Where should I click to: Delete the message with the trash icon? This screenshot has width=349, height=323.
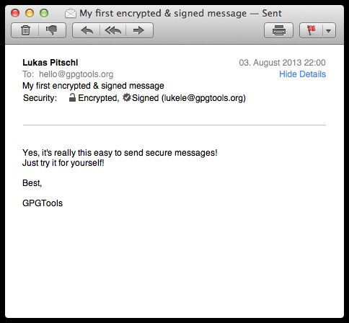25,30
